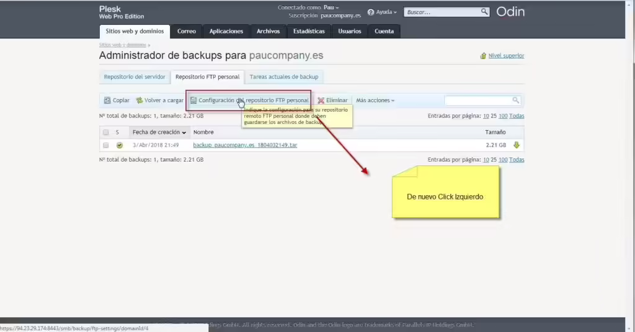Click the Plesk Web Pro Edition logo
The image size is (635, 332).
(x=122, y=12)
